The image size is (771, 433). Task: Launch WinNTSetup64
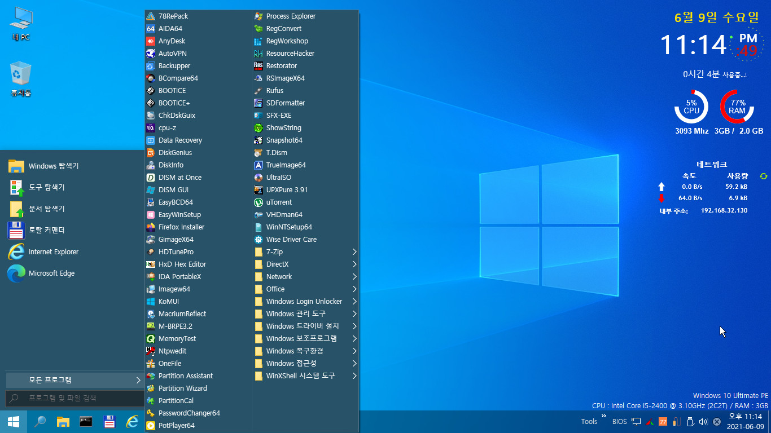tap(305, 227)
